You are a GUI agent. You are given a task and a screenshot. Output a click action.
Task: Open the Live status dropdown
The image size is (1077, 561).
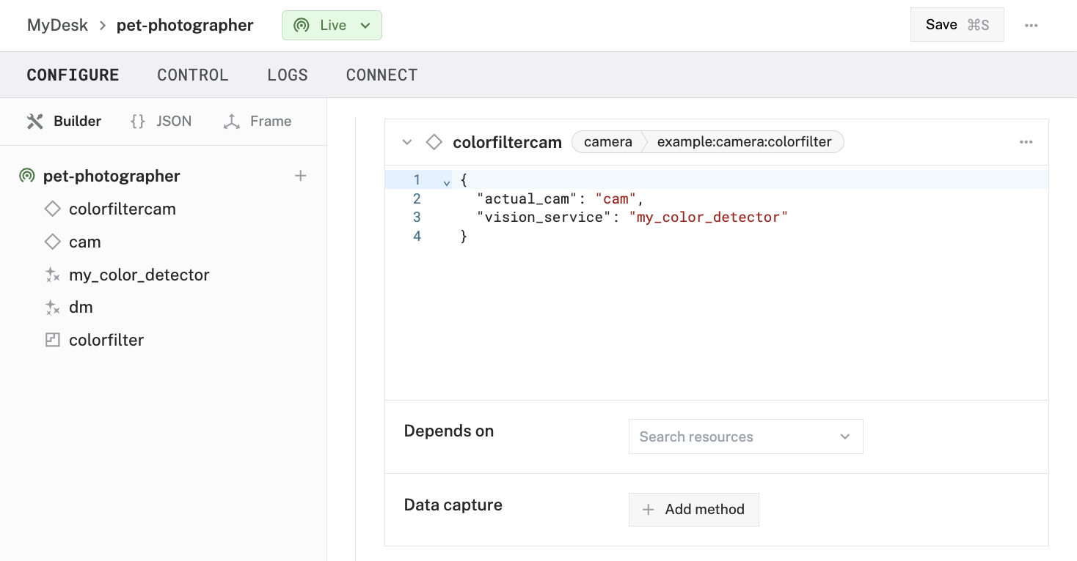[332, 26]
